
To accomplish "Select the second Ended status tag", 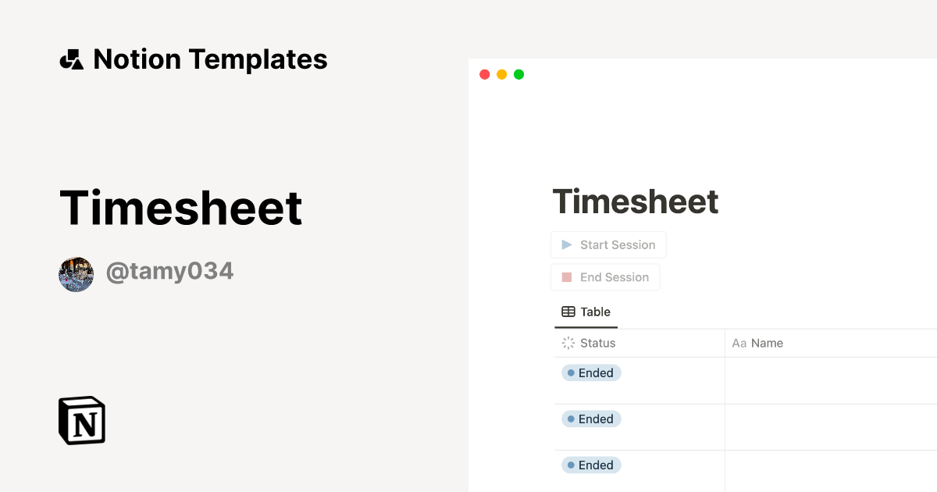I will [x=591, y=419].
